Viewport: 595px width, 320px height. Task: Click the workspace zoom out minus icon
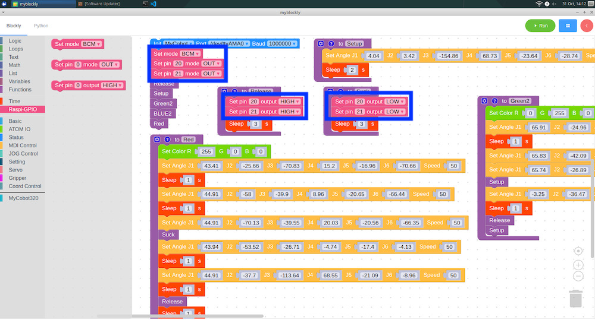[578, 277]
